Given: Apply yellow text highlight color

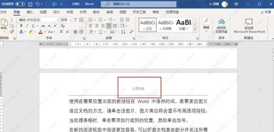Looking at the screenshot, I should tap(31, 32).
